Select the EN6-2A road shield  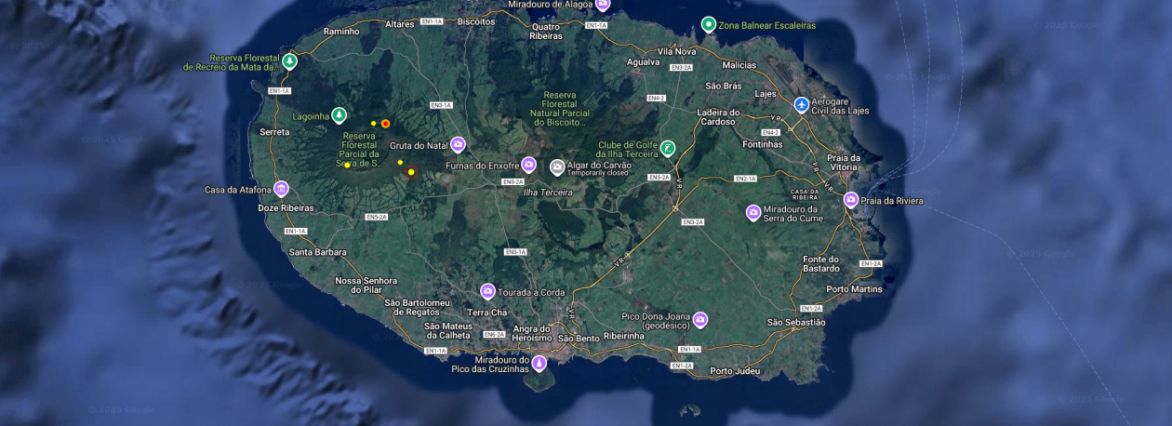tap(493, 335)
